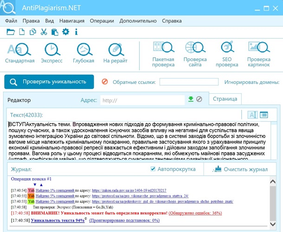Click the pink Yah marker in first result row
Viewport: 283px width, 232px height.
pos(31,190)
